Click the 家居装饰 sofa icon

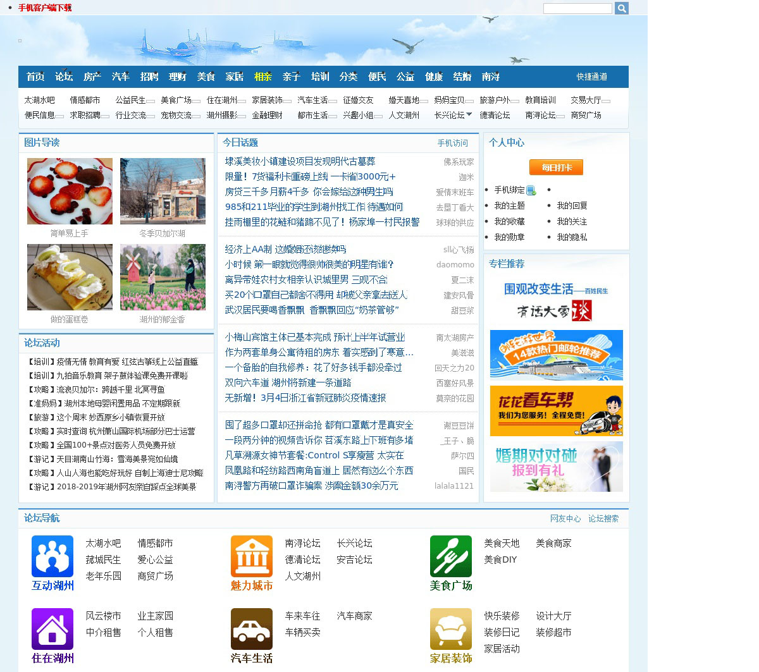coord(450,629)
